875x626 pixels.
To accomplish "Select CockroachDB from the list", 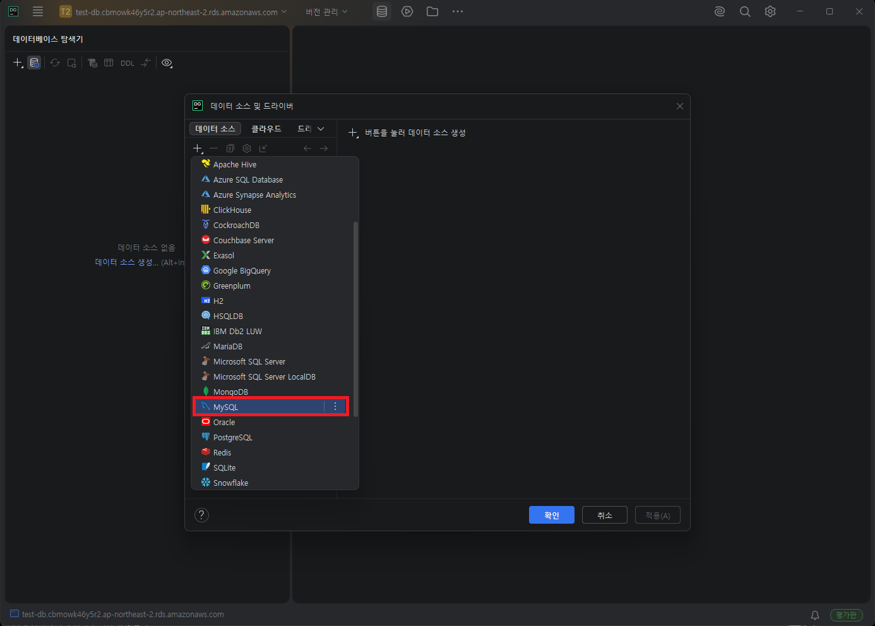I will click(272, 225).
